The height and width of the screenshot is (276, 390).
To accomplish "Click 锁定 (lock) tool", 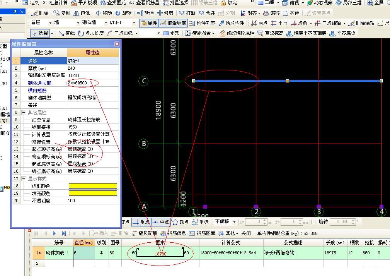I will [229, 3].
